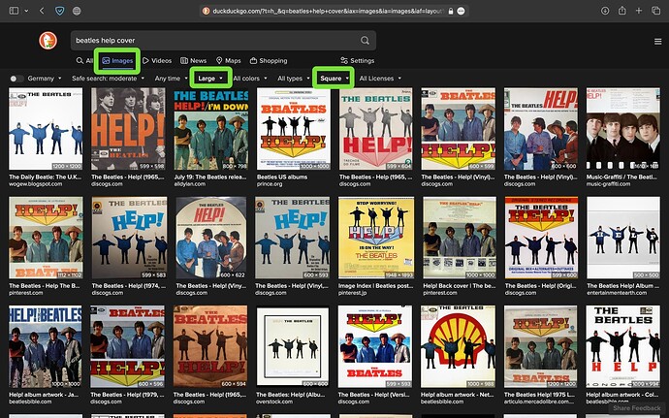Visit the prince.org source link
Image resolution: width=669 pixels, height=418 pixels.
pos(271,184)
